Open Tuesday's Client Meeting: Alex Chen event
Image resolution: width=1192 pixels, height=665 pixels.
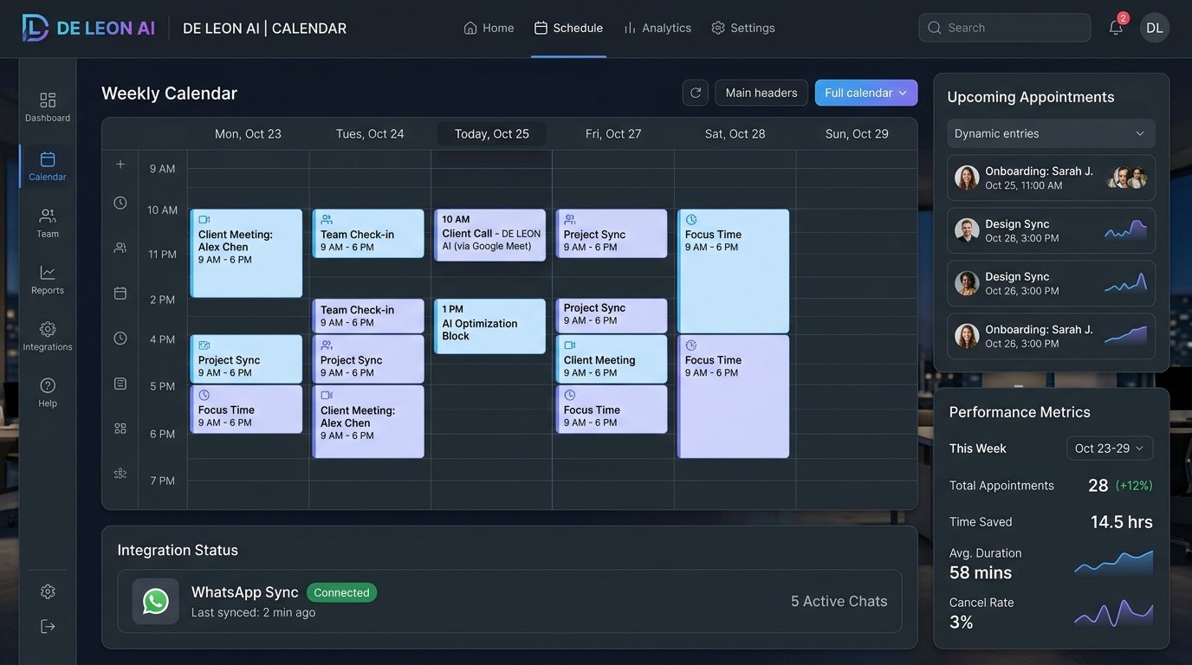368,422
